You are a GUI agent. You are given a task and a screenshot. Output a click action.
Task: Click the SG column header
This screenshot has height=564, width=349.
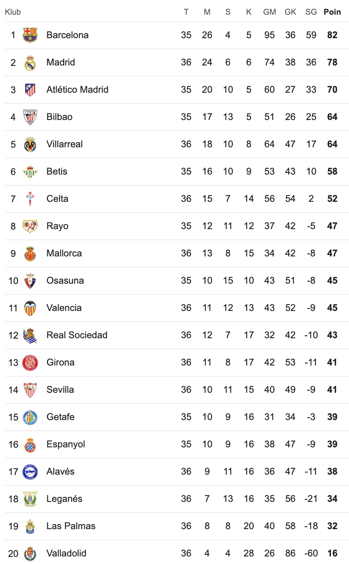click(311, 12)
